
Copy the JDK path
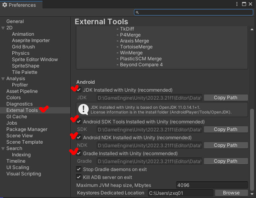click(226, 98)
